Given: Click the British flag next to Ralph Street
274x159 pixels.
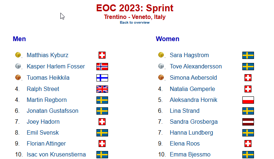Looking at the screenshot, I should coord(102,89).
